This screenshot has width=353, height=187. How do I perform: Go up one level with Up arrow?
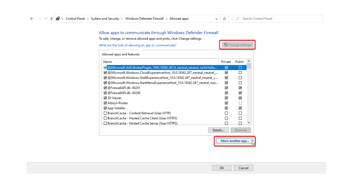coord(51,19)
